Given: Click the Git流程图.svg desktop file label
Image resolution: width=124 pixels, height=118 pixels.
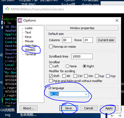Looking at the screenshot, I should click(8, 112).
